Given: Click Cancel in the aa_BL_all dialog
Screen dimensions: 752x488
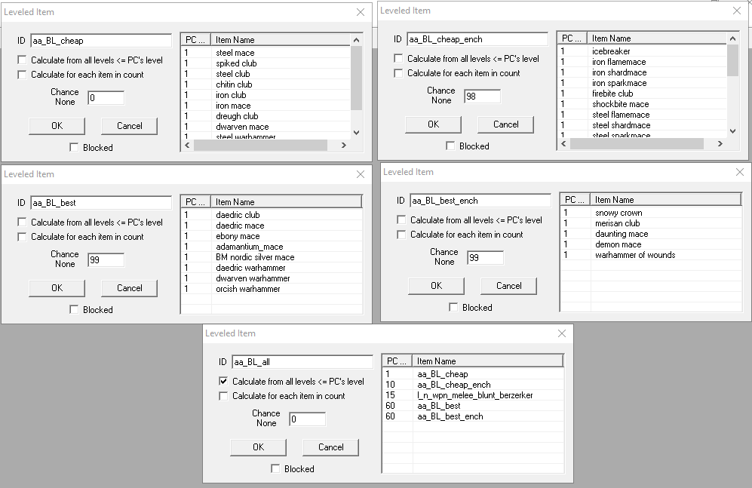Looking at the screenshot, I should pyautogui.click(x=331, y=447).
